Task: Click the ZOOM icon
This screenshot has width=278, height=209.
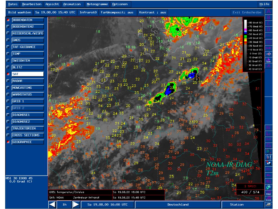Action: click(x=268, y=199)
